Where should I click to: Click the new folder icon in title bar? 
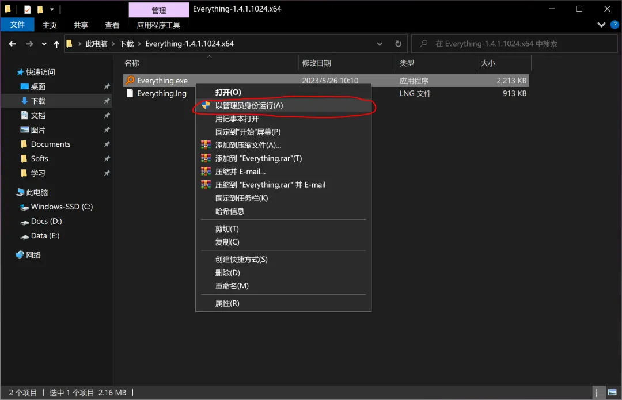[x=40, y=9]
